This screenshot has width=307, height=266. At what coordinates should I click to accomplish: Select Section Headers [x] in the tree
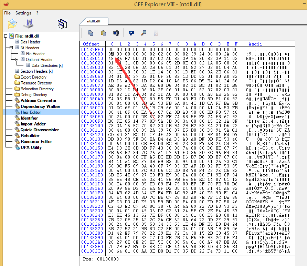click(x=36, y=71)
